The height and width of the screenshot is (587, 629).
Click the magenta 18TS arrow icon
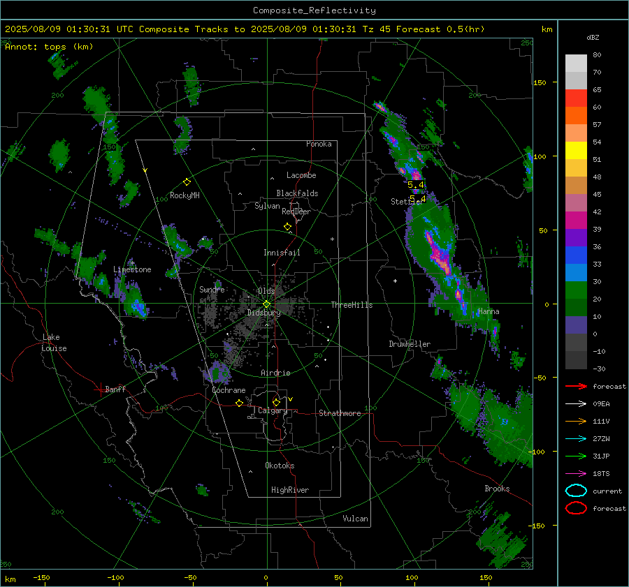tap(576, 474)
